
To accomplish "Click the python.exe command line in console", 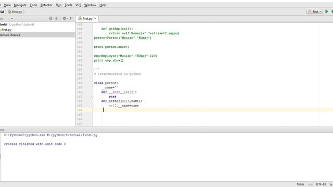I will (x=51, y=135).
